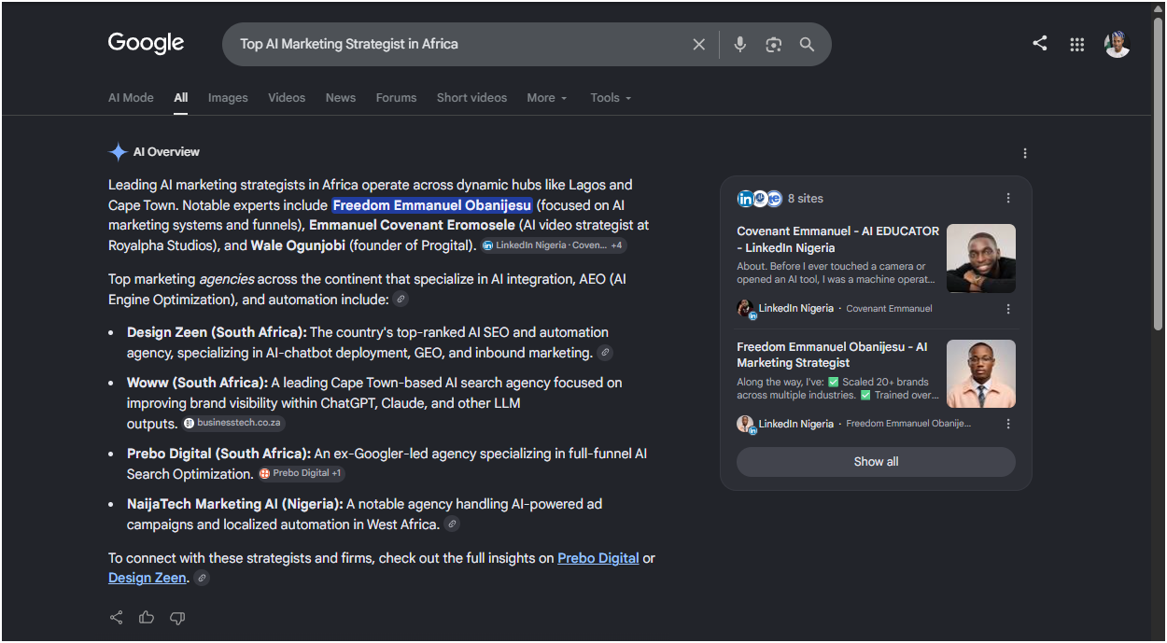Click Freedom Emmanuel Obanijesu photo thumbnail
The height and width of the screenshot is (643, 1167).
[981, 373]
